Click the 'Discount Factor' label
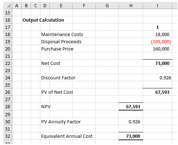 [x=58, y=78]
